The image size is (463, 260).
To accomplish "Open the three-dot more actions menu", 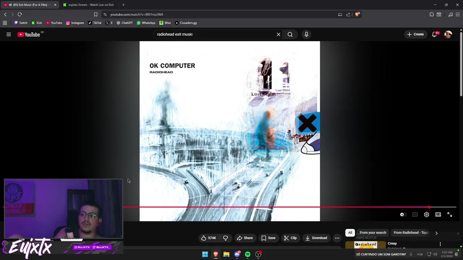I will point(337,238).
